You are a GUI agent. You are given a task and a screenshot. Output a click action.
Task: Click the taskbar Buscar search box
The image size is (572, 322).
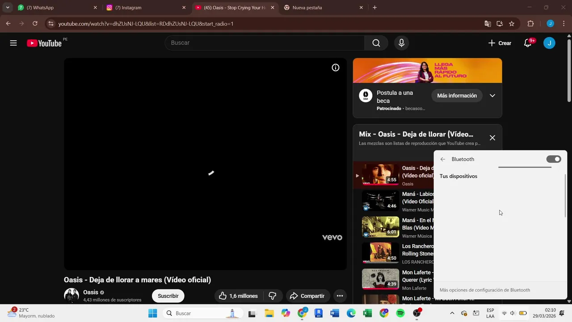pos(203,313)
